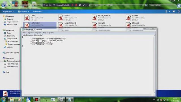Open Музыка library
181x102 pixels.
(8, 47)
